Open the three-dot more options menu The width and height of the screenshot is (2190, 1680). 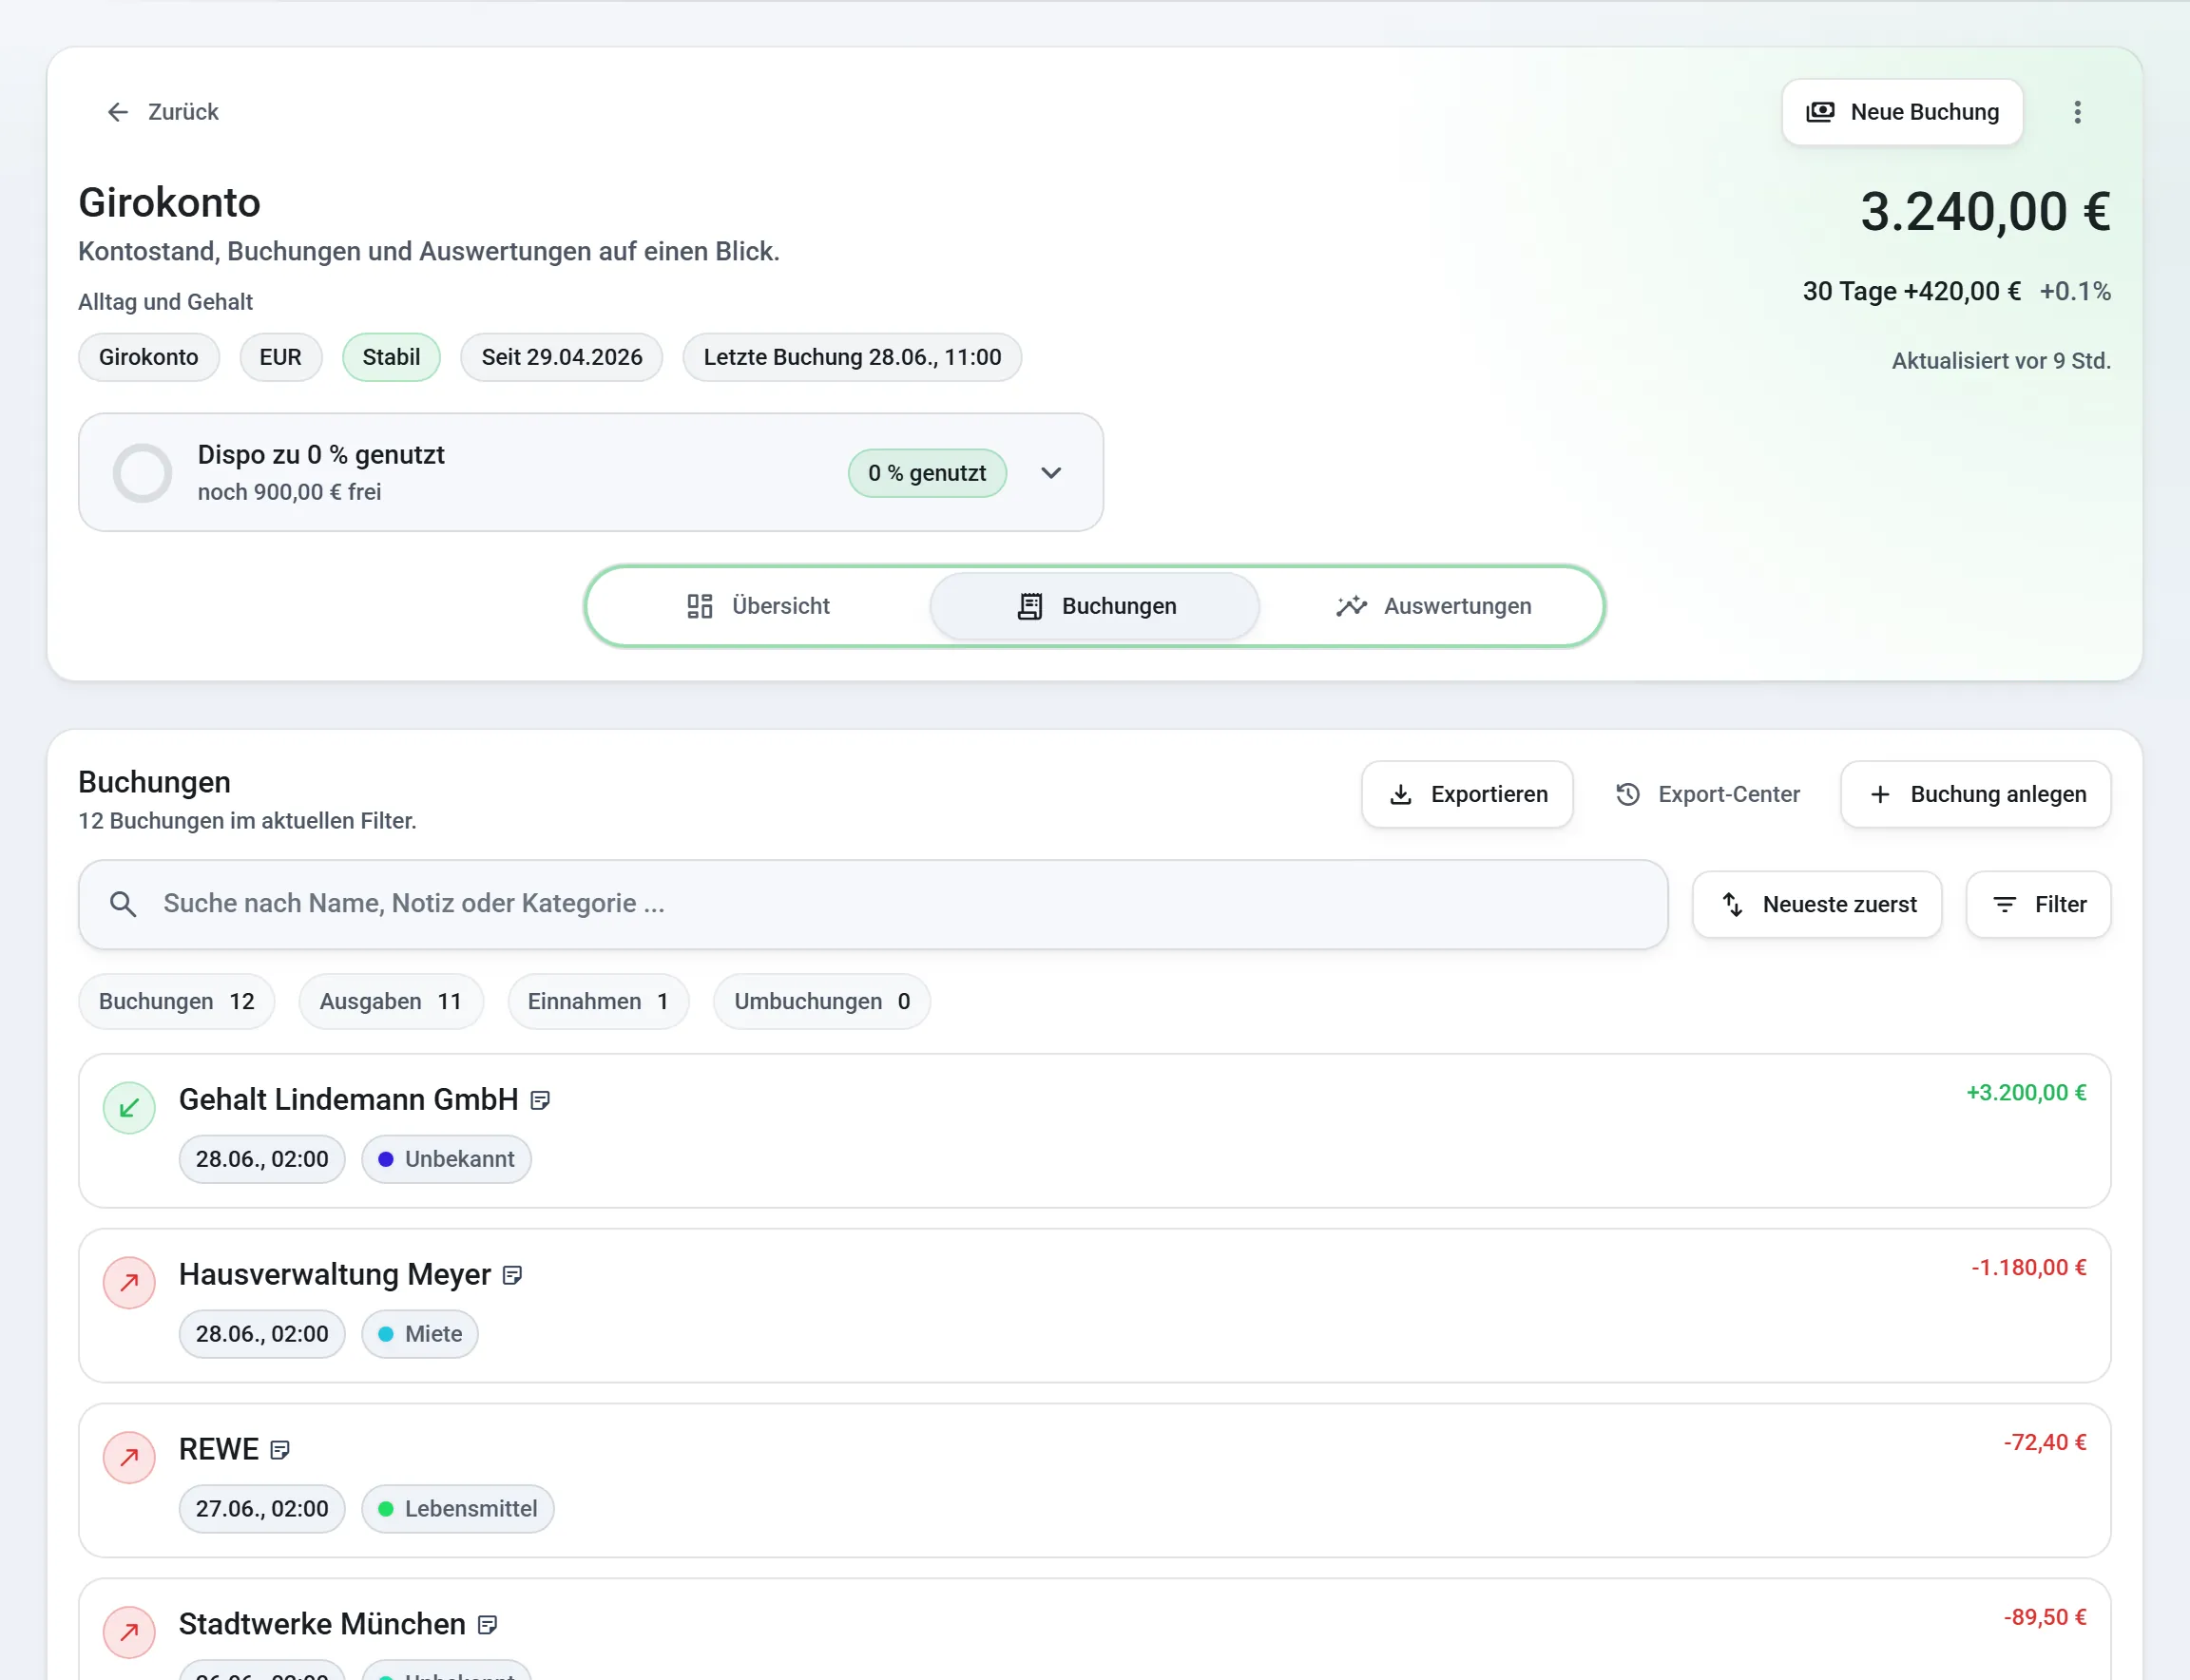(2077, 112)
